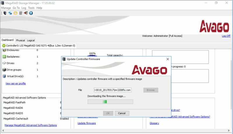233x134 pixels.
Task: Open the Manage menu
Action: (6, 8)
